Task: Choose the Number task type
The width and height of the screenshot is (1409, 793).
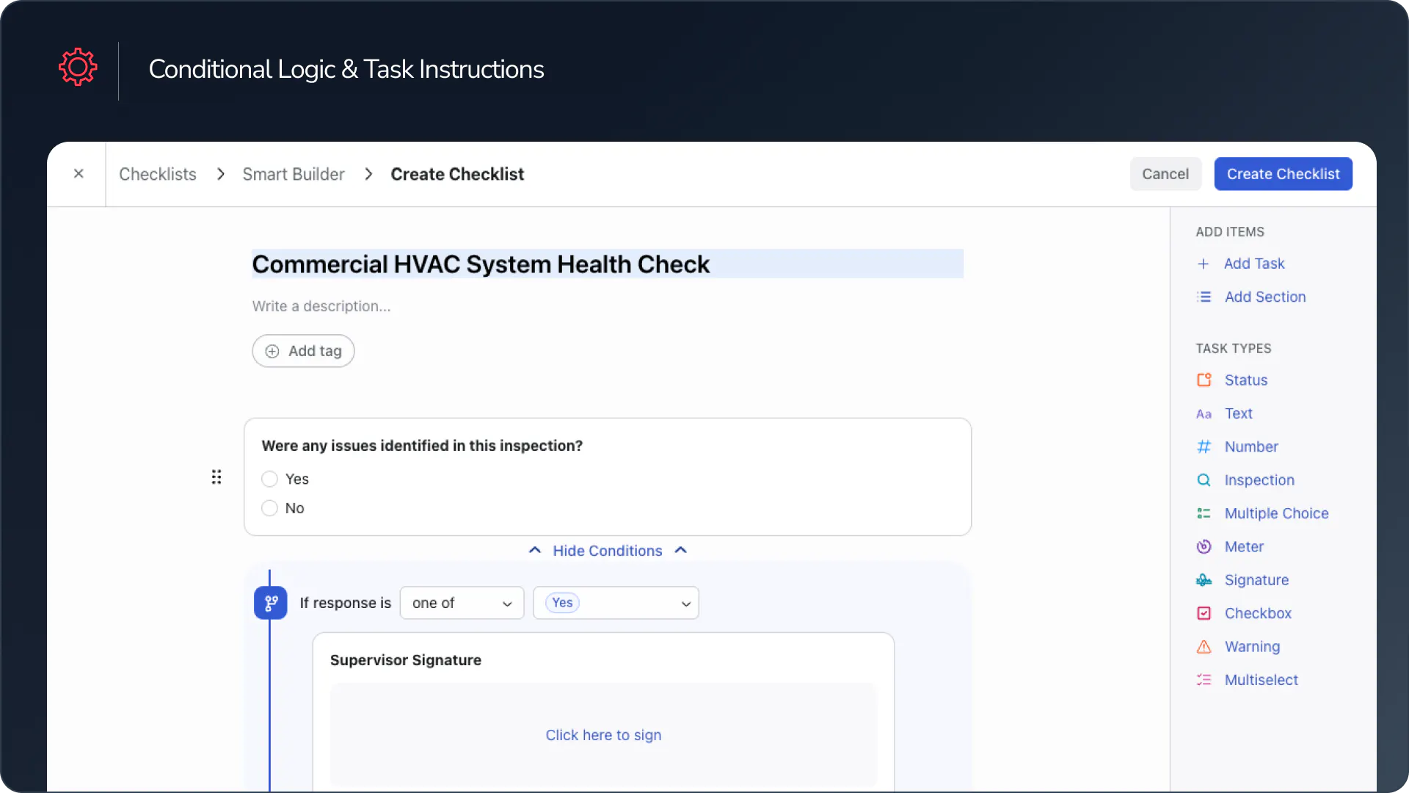Action: [1250, 446]
